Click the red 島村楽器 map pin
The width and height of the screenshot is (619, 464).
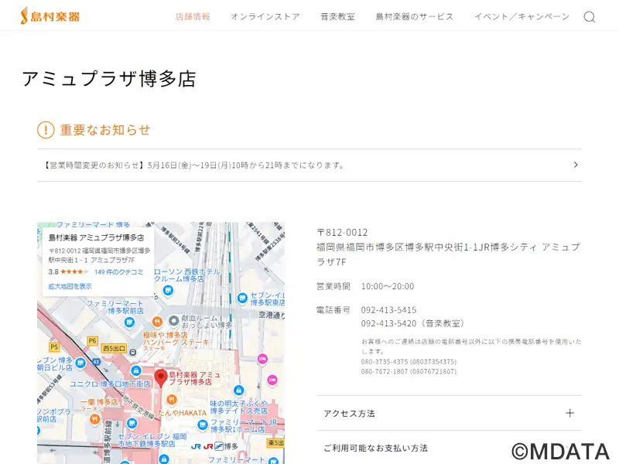(160, 378)
